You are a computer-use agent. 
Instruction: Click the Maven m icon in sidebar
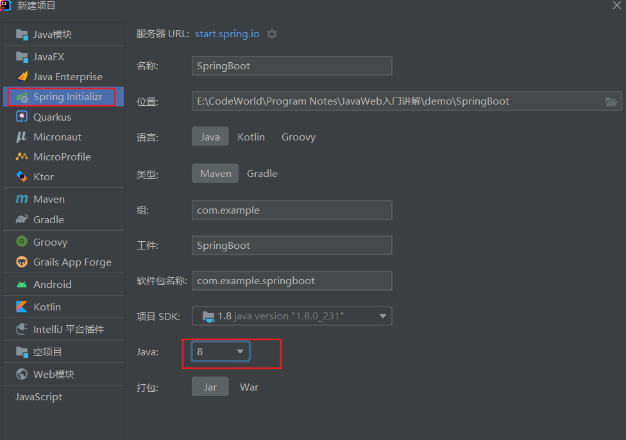coord(22,199)
